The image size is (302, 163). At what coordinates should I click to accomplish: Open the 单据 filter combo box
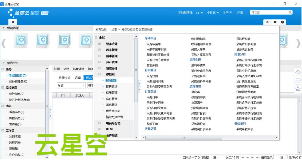[71, 85]
